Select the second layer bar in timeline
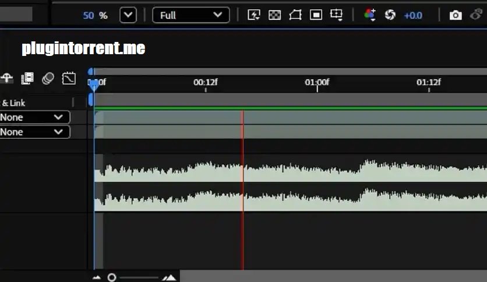 pyautogui.click(x=291, y=132)
